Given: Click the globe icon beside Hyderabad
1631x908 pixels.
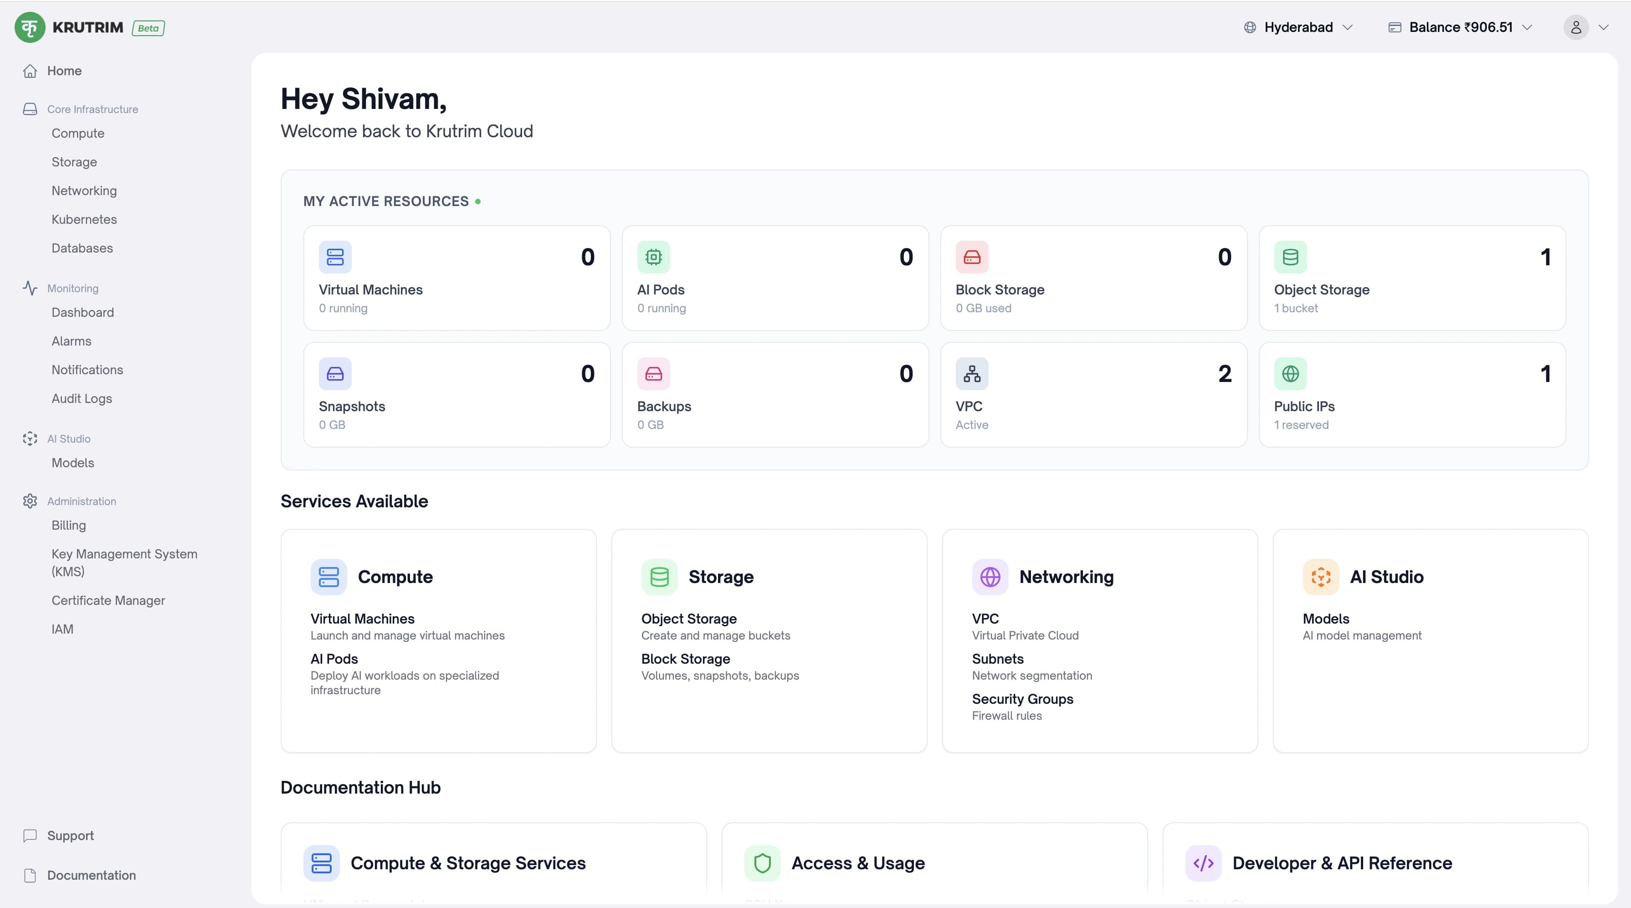Looking at the screenshot, I should pyautogui.click(x=1250, y=27).
